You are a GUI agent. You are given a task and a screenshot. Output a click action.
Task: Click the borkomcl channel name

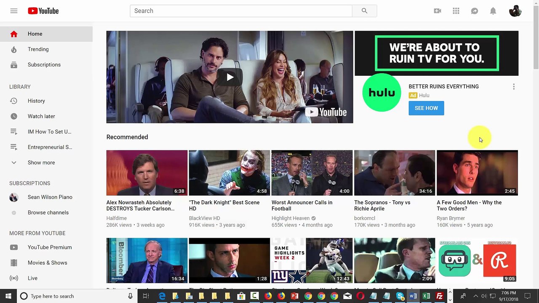[x=365, y=218]
